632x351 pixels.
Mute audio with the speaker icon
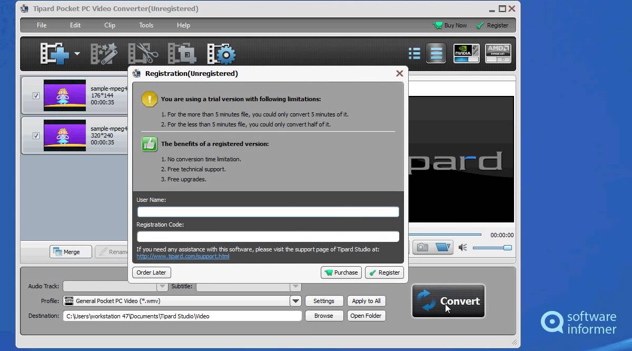(462, 247)
